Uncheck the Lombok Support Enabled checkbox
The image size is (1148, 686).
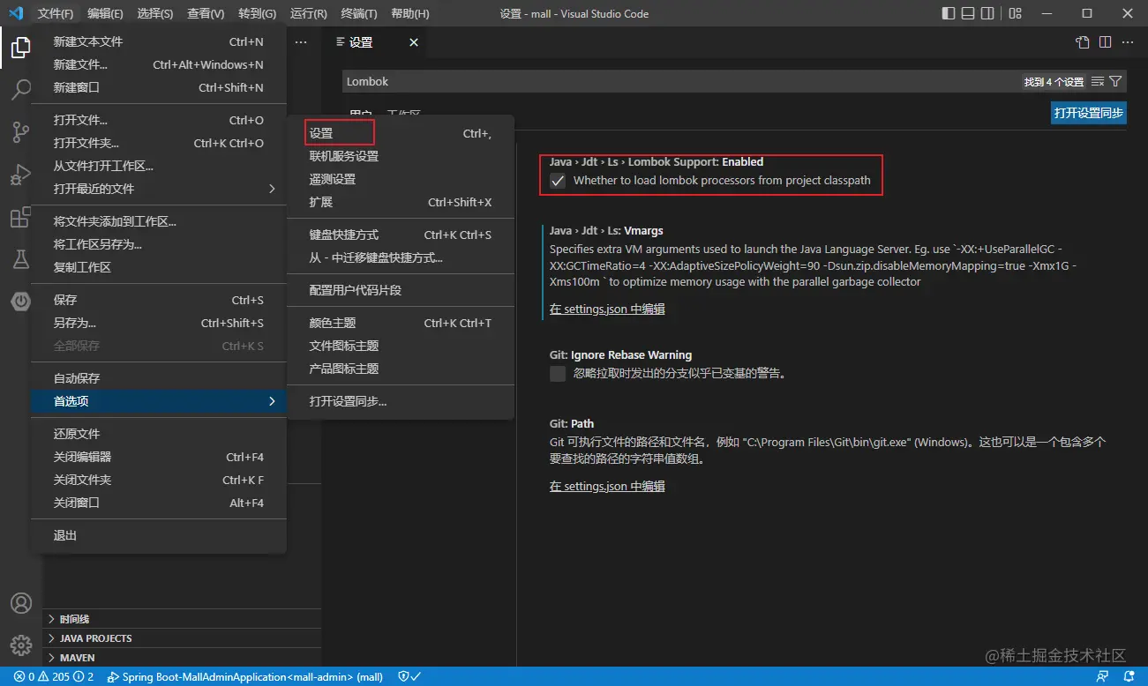pos(558,181)
